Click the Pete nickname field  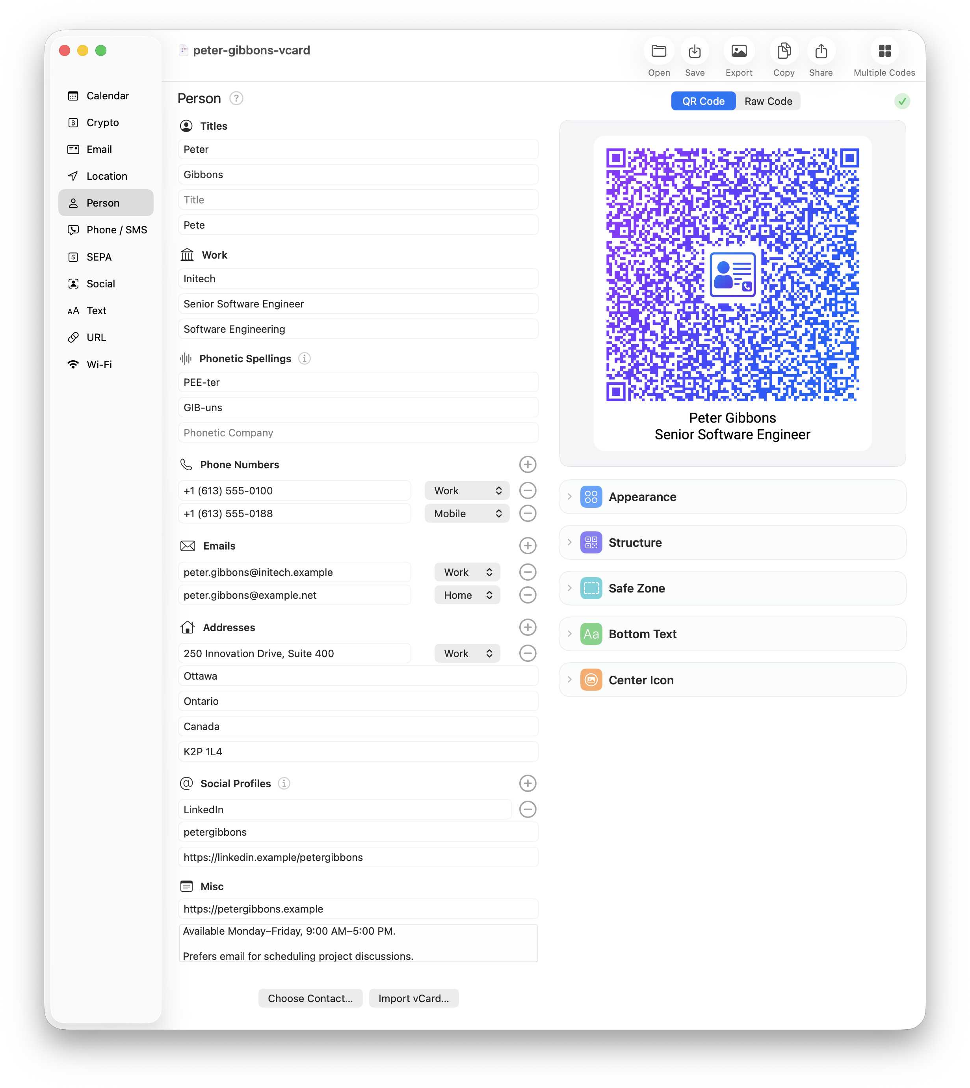[x=358, y=225]
